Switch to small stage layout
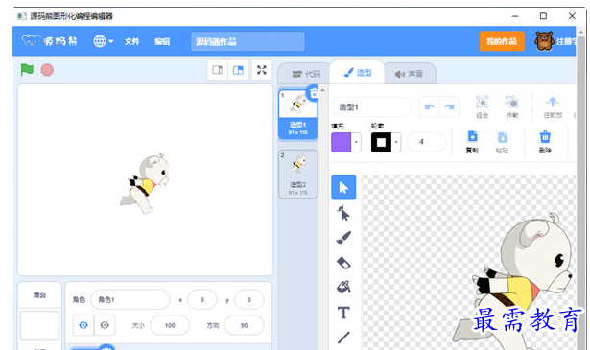 pos(218,70)
